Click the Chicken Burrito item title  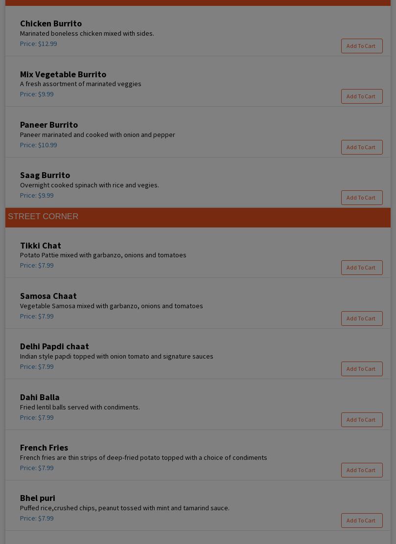point(51,23)
